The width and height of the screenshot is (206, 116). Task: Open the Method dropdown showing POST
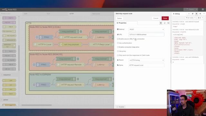tap(146, 29)
